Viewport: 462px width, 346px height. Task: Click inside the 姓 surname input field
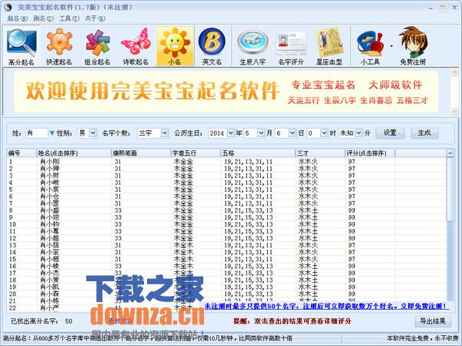click(x=36, y=133)
